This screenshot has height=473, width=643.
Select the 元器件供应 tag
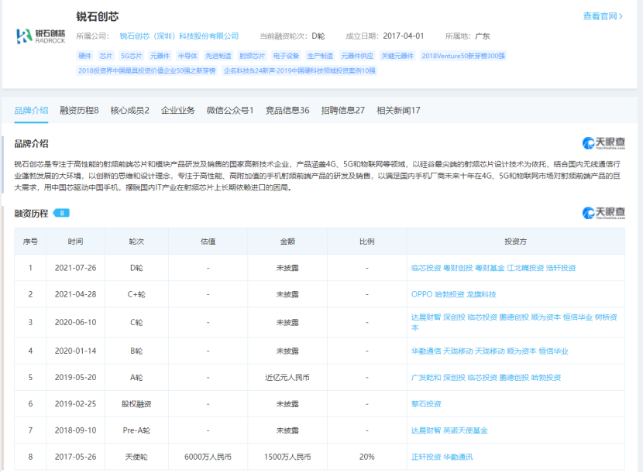click(357, 56)
